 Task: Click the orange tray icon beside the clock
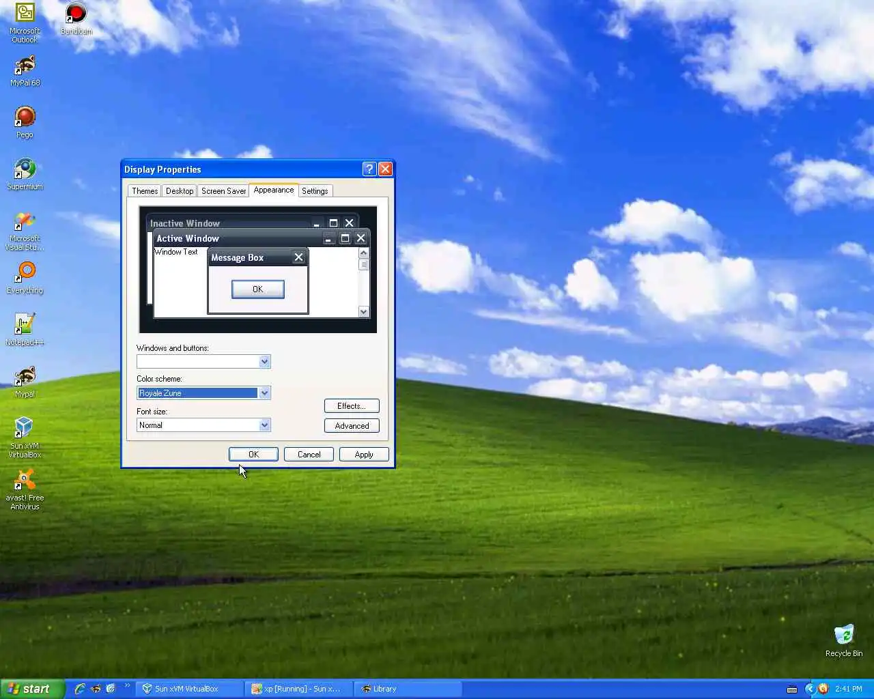[823, 689]
